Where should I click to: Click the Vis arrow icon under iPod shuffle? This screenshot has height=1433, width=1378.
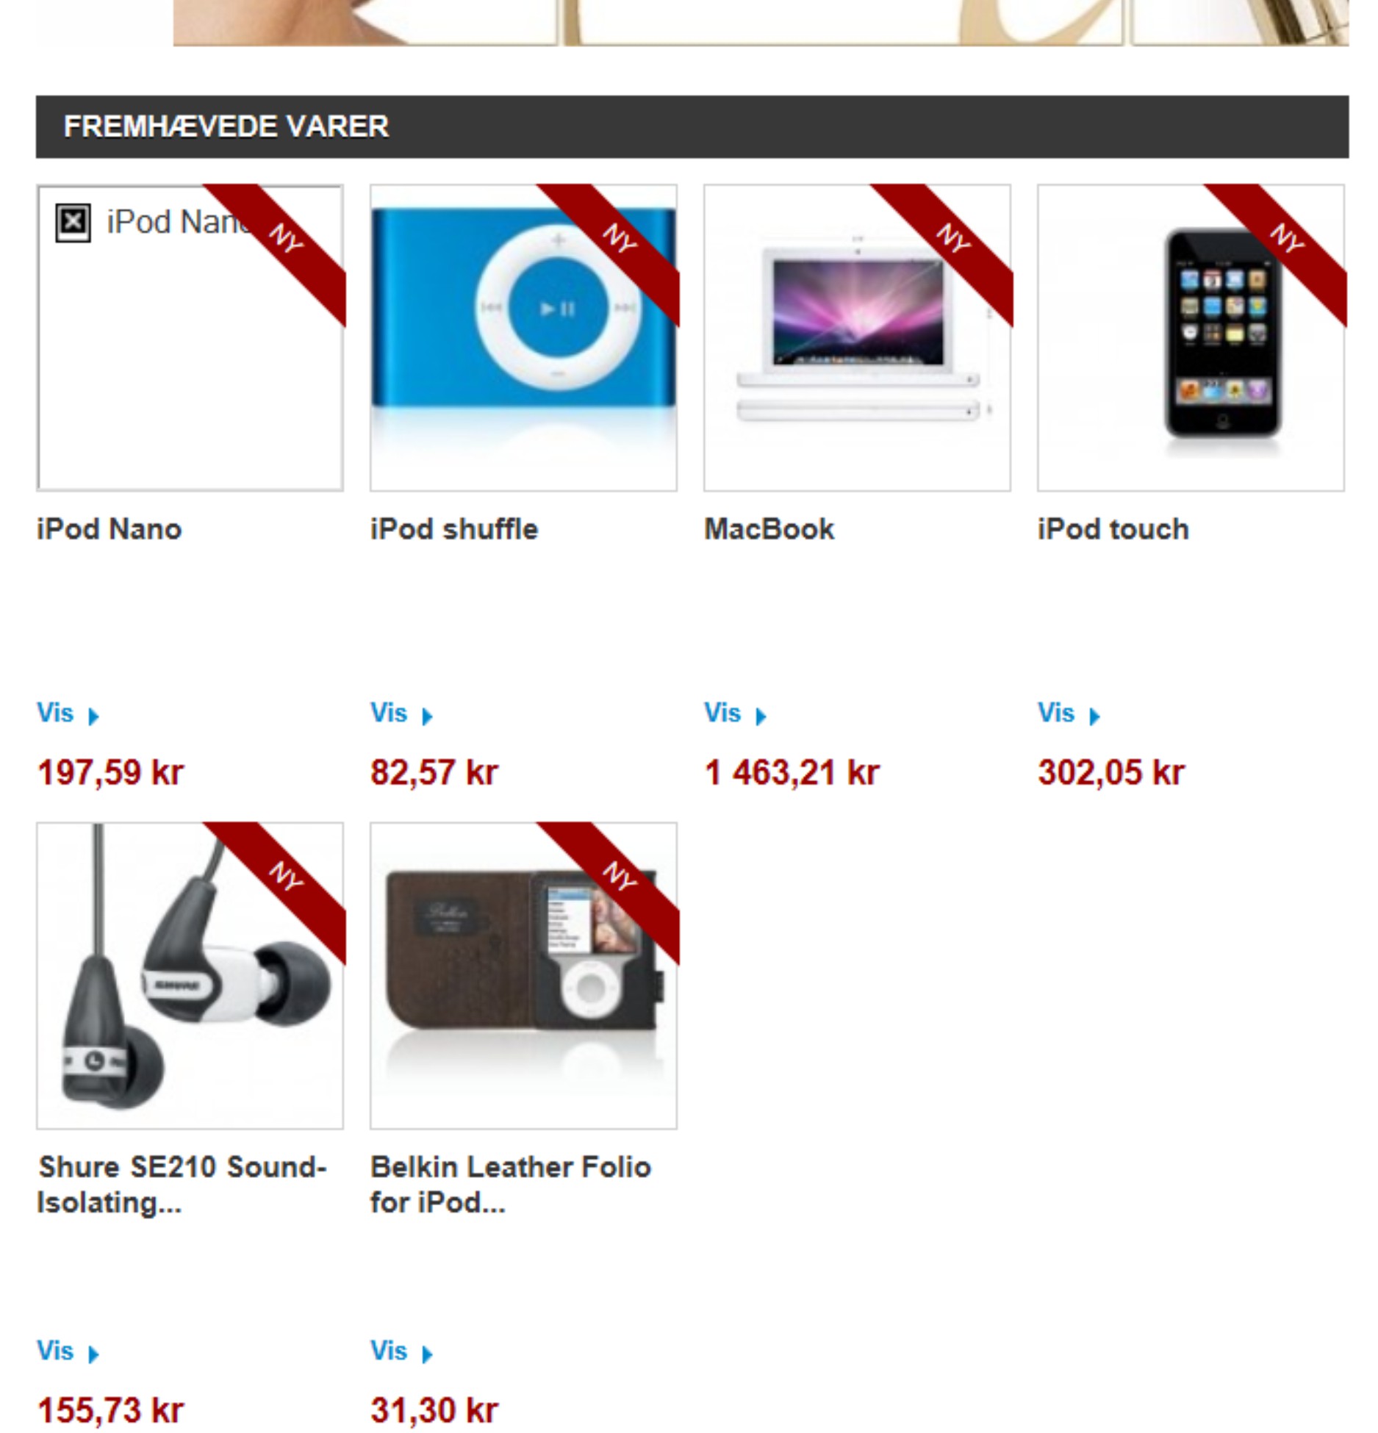coord(427,716)
